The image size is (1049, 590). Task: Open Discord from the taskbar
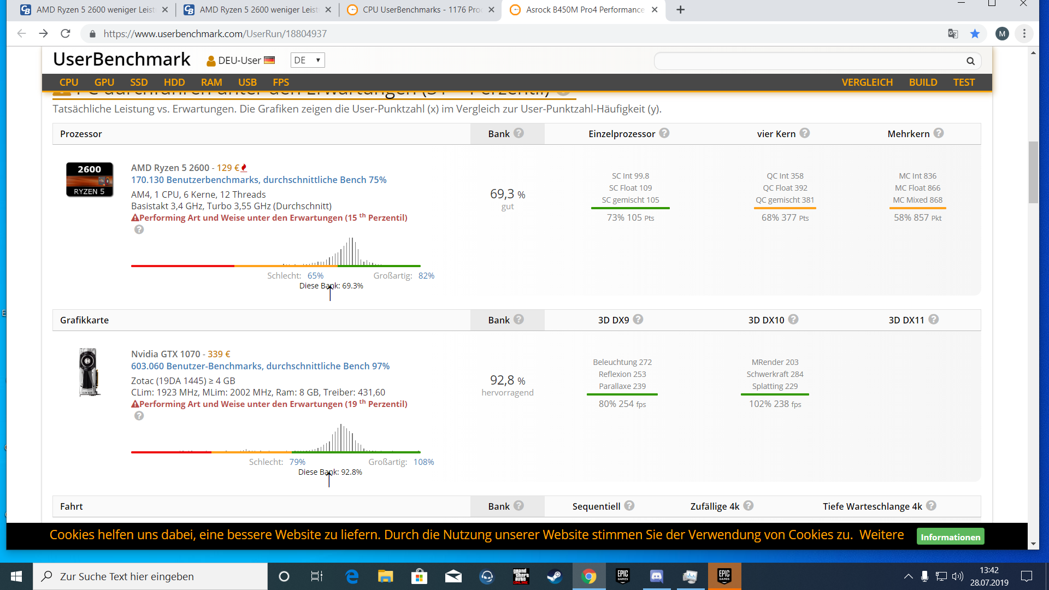point(656,576)
